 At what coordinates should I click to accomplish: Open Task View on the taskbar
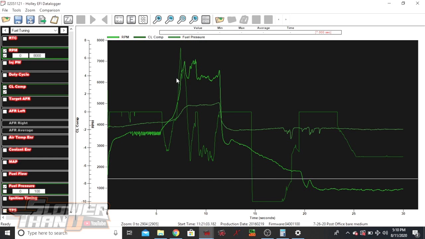click(129, 233)
